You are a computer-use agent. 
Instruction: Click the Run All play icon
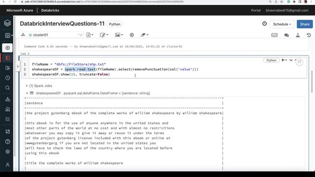click(x=132, y=35)
